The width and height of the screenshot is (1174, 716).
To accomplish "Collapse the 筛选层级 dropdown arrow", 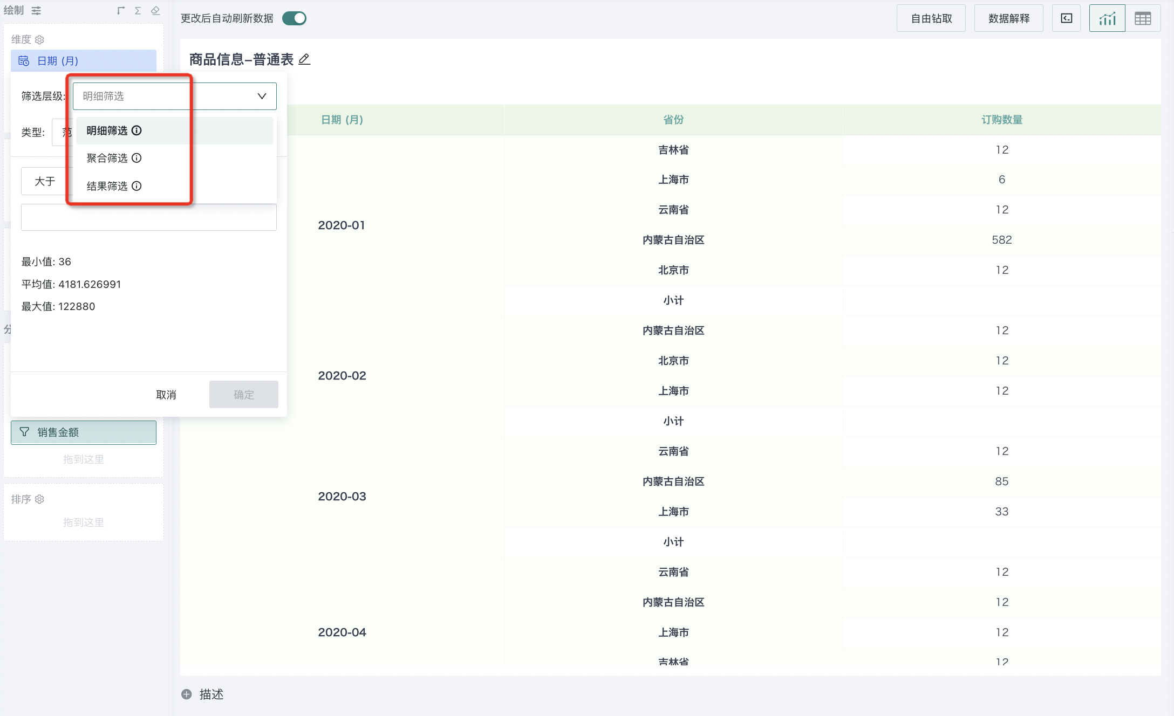I will tap(262, 96).
